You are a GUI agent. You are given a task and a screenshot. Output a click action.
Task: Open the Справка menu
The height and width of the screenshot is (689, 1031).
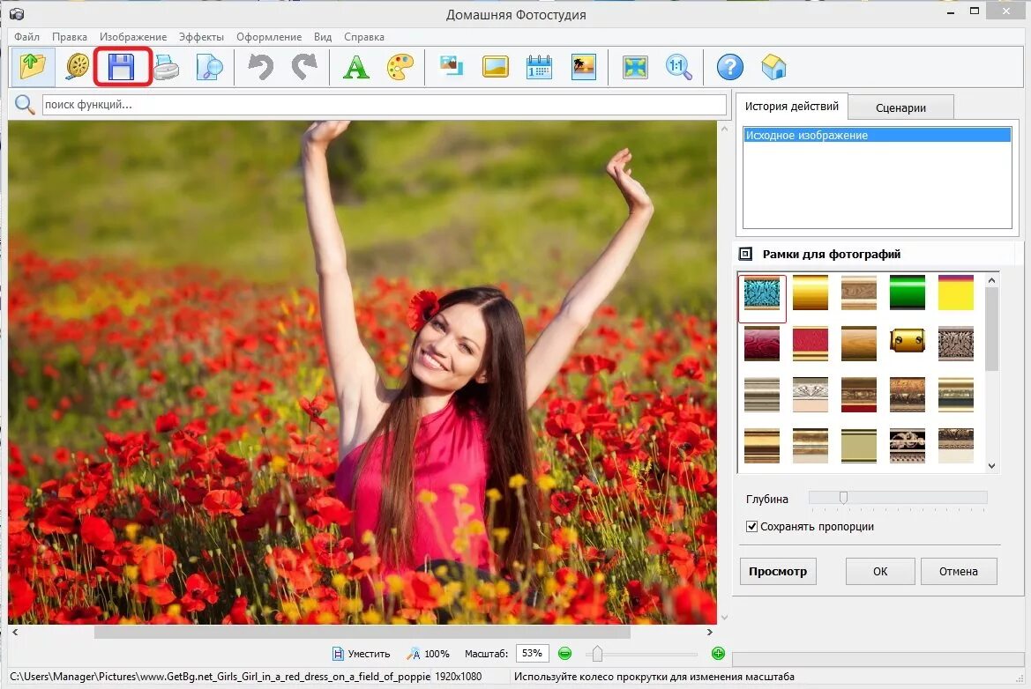pos(363,37)
